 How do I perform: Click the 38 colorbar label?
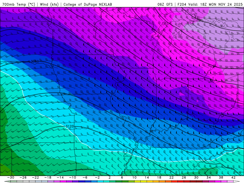click(x=221, y=178)
